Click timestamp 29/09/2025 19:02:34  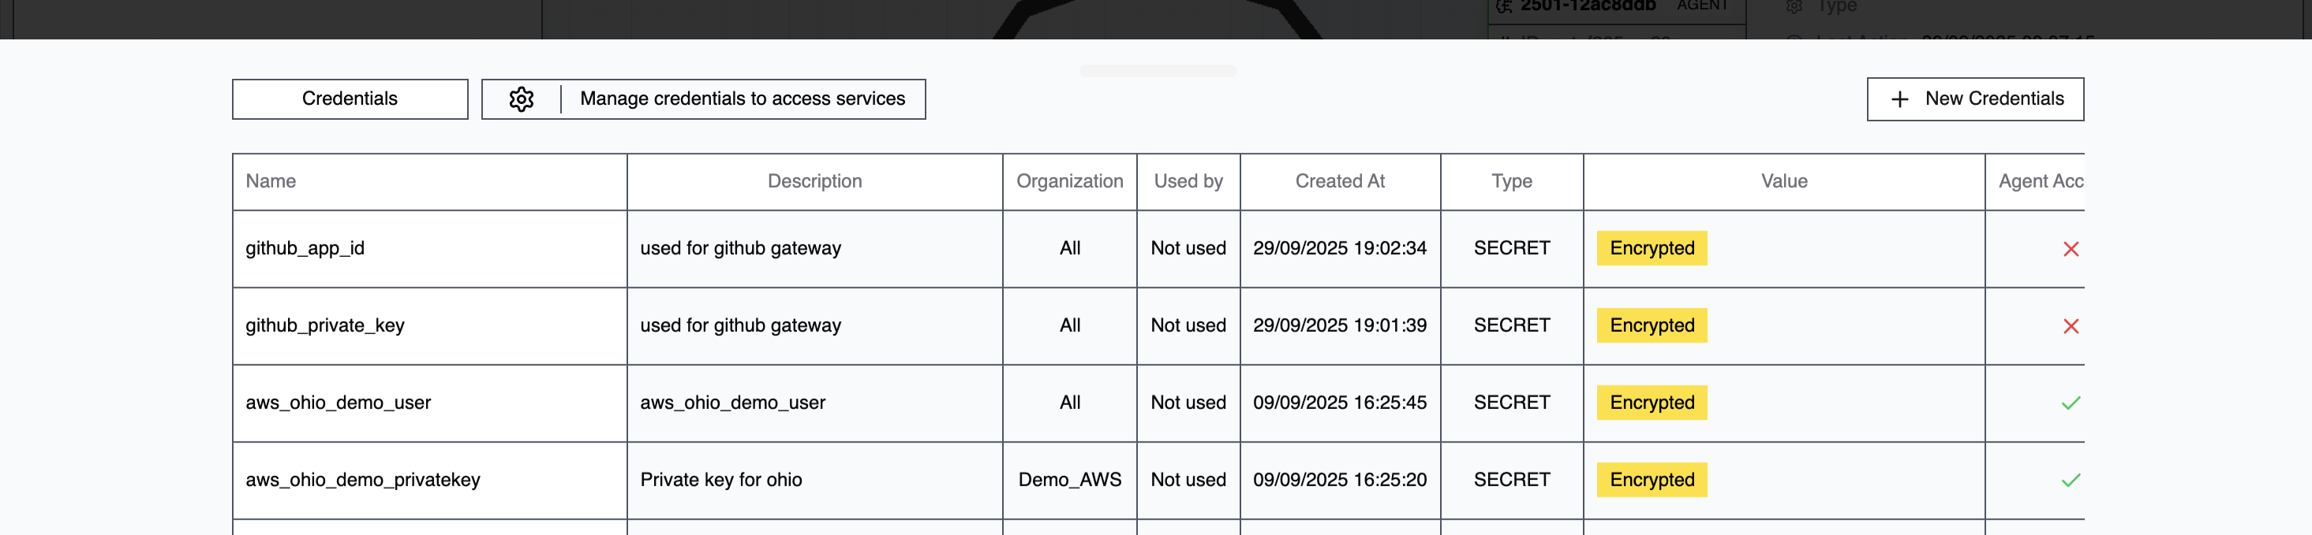(x=1340, y=248)
